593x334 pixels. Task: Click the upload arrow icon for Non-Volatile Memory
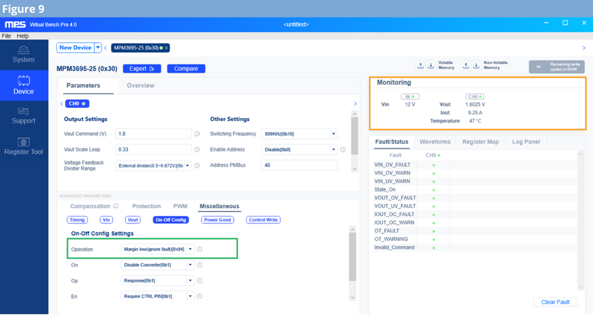pos(465,65)
